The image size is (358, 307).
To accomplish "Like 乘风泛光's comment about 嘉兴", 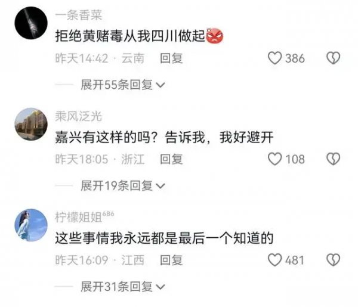I will (274, 159).
